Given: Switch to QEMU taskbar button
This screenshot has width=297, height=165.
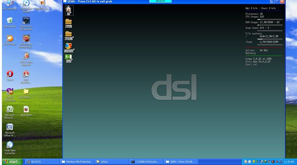Looking at the screenshot, I should [x=181, y=162].
